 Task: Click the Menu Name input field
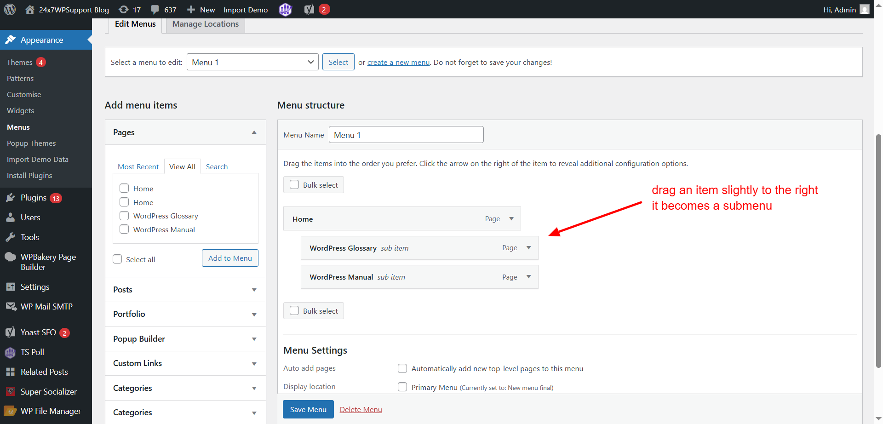[x=406, y=135]
